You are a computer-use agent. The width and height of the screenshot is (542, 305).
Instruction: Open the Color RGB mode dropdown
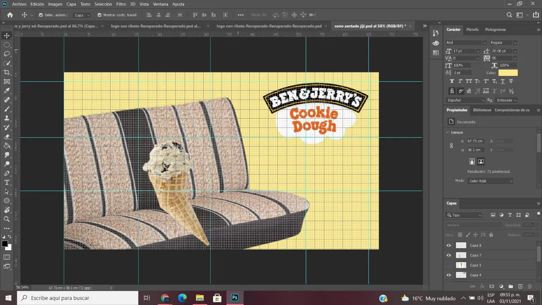coord(490,181)
